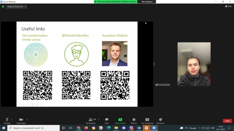Open the see-all-slides icon on slide controls
Screen dimensions: 234x131
pos(32,104)
